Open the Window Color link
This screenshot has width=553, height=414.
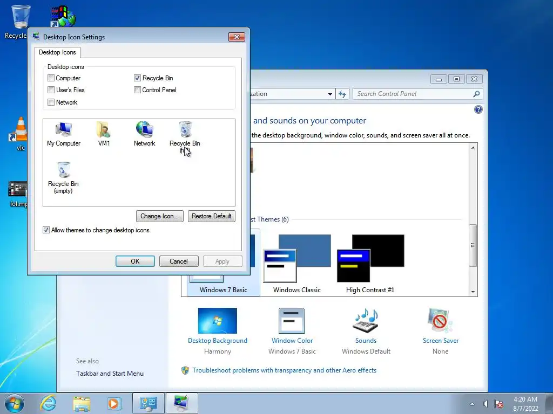click(x=292, y=341)
